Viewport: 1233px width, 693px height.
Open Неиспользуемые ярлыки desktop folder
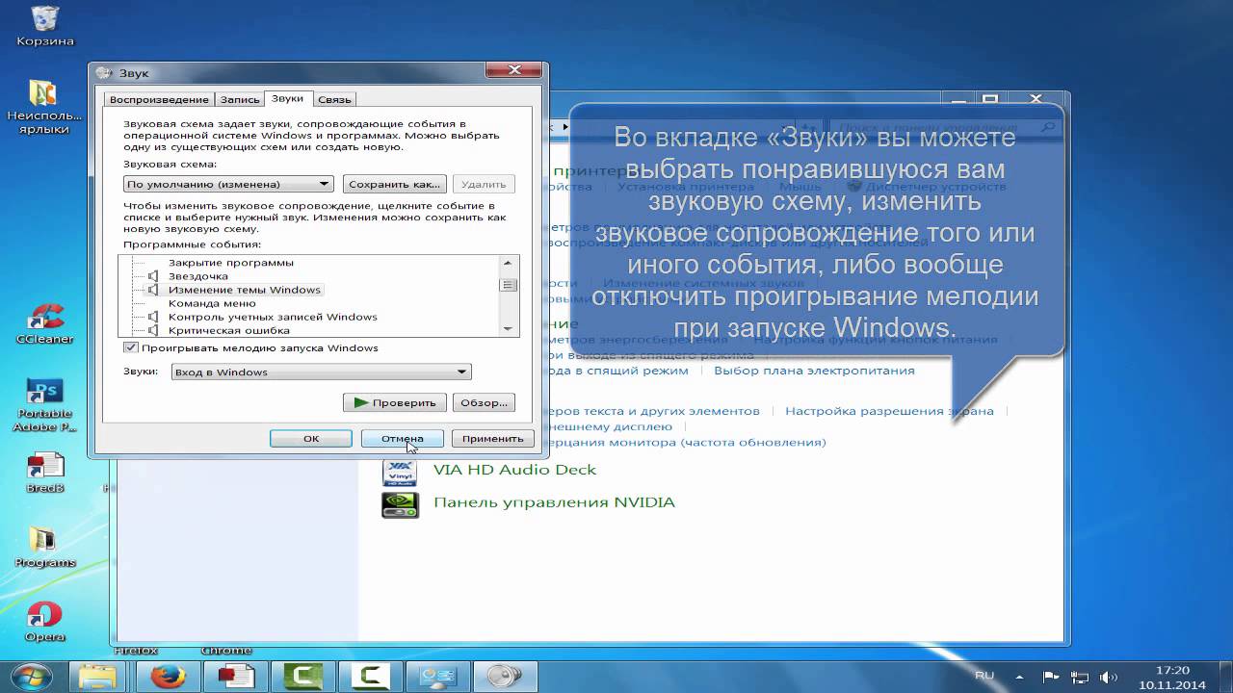pos(44,106)
